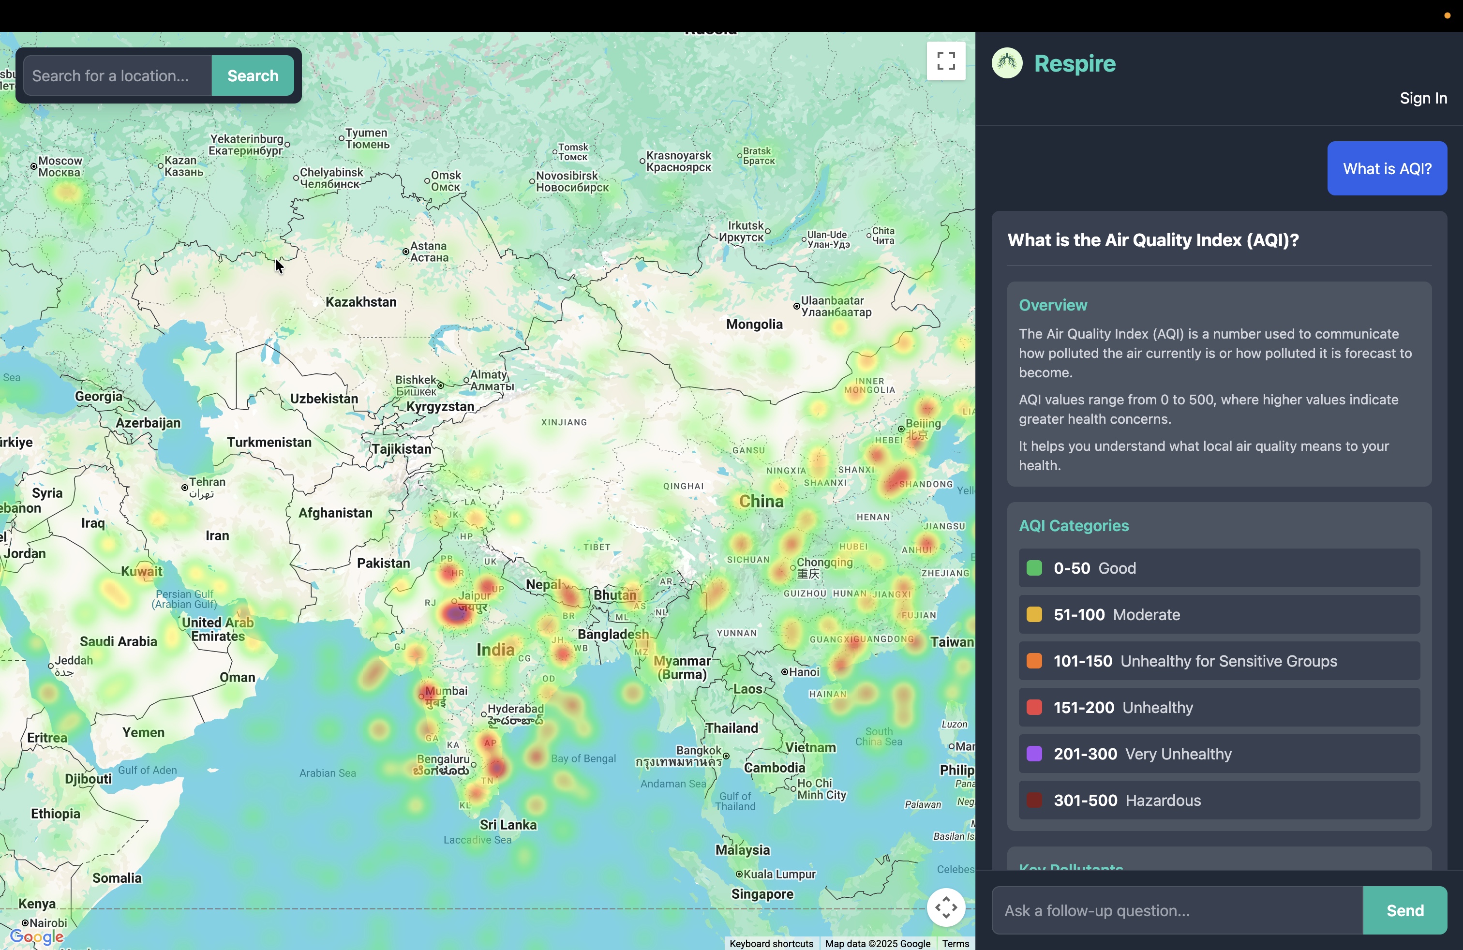This screenshot has width=1463, height=950.
Task: Select the 101-150 Unhealthy for Sensitive Groups row
Action: tap(1218, 661)
